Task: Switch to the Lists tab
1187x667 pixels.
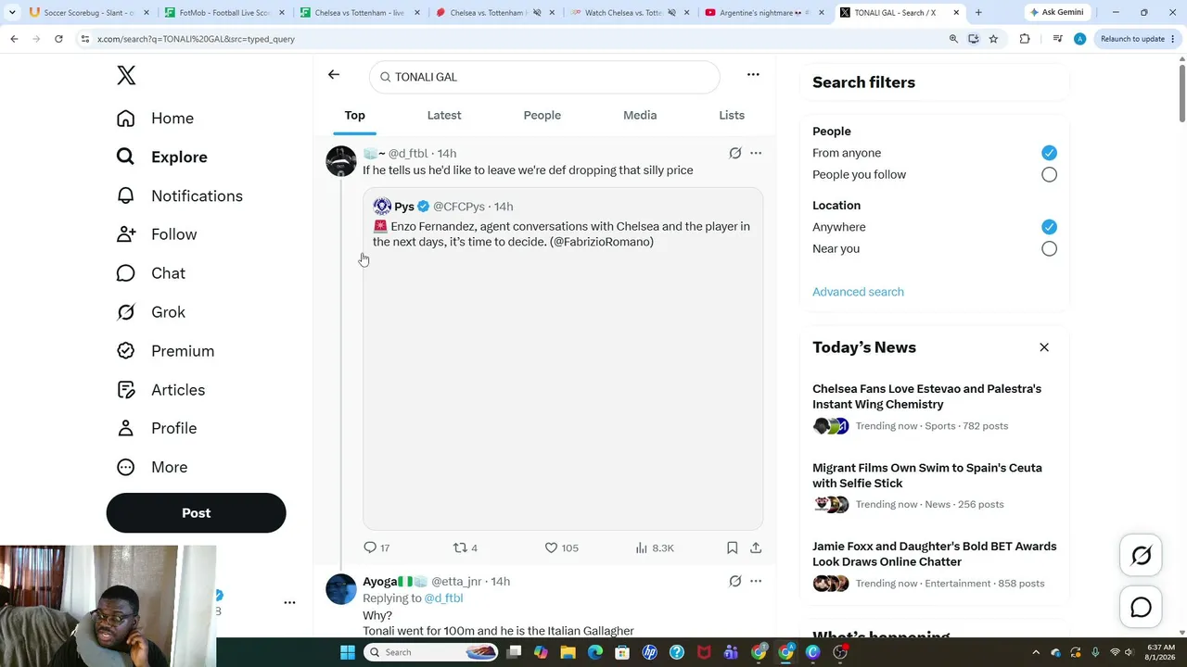Action: click(732, 115)
